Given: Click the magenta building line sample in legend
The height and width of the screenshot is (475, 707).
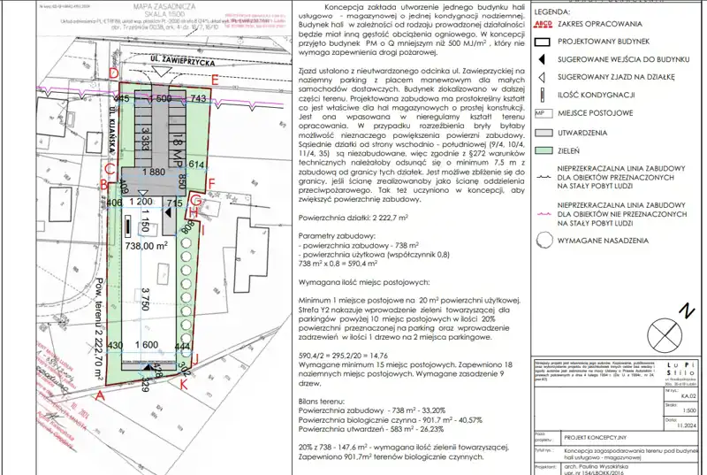Looking at the screenshot, I should pyautogui.click(x=543, y=213).
